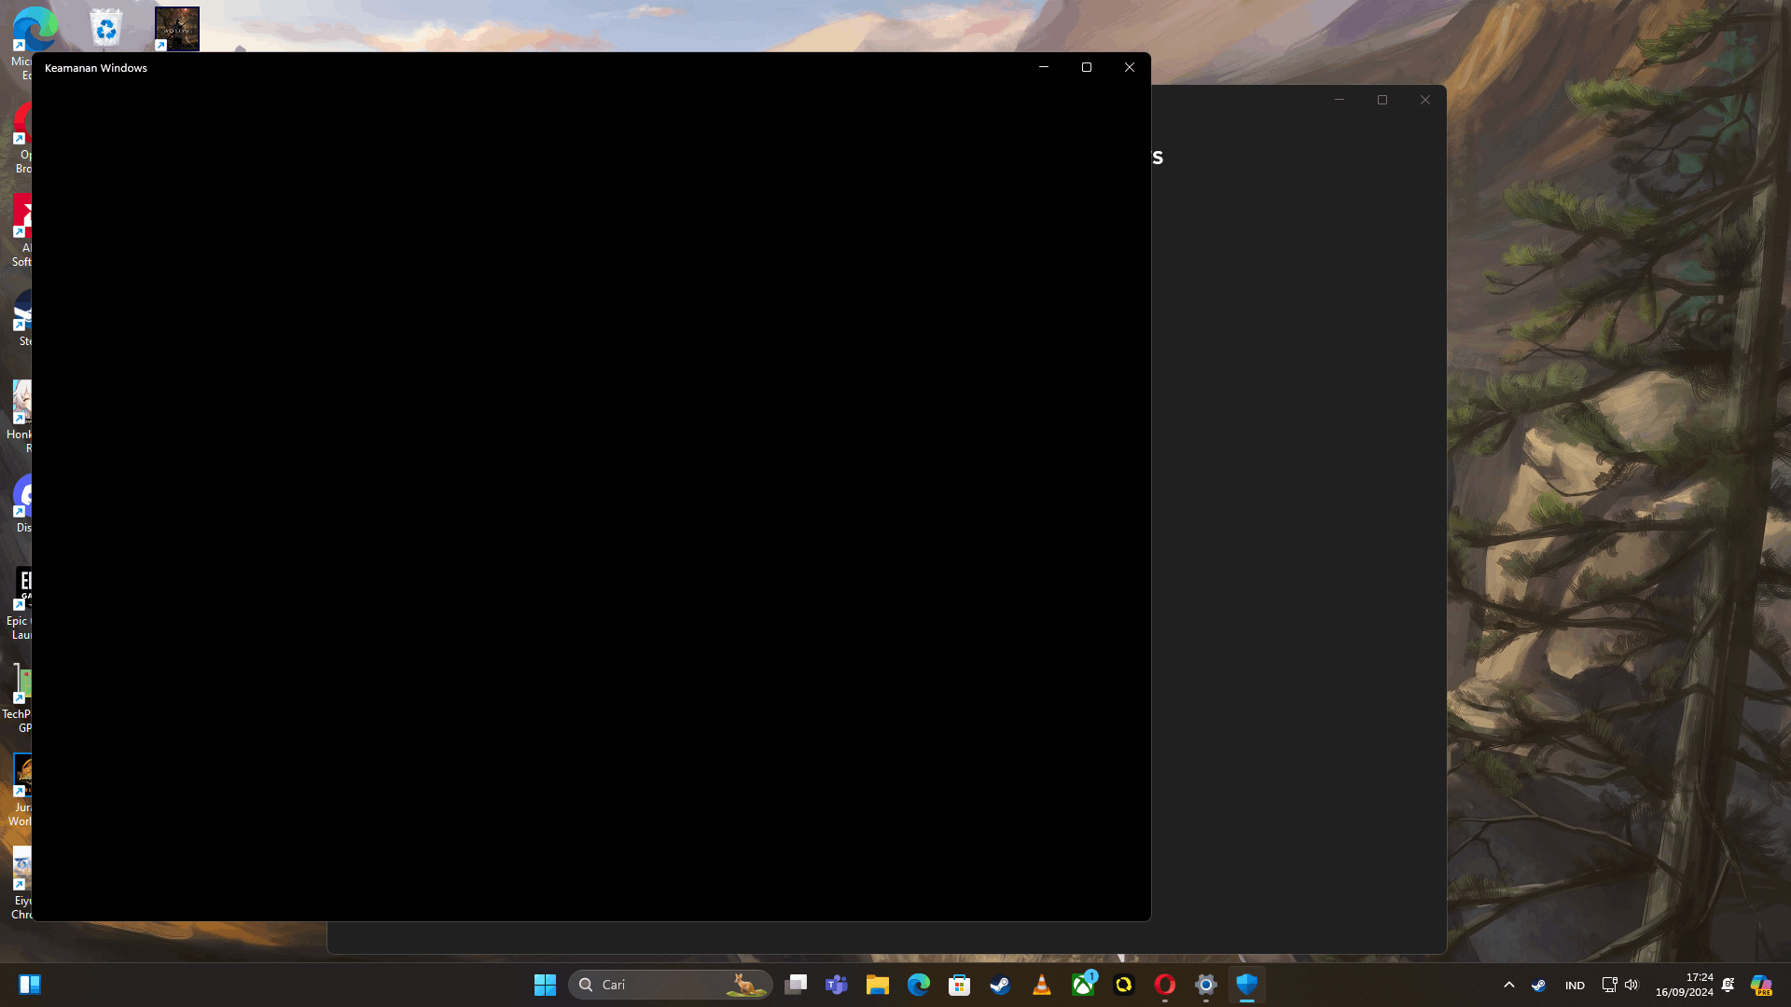This screenshot has height=1007, width=1791.
Task: Launch VLC media player cone icon
Action: pos(1042,985)
